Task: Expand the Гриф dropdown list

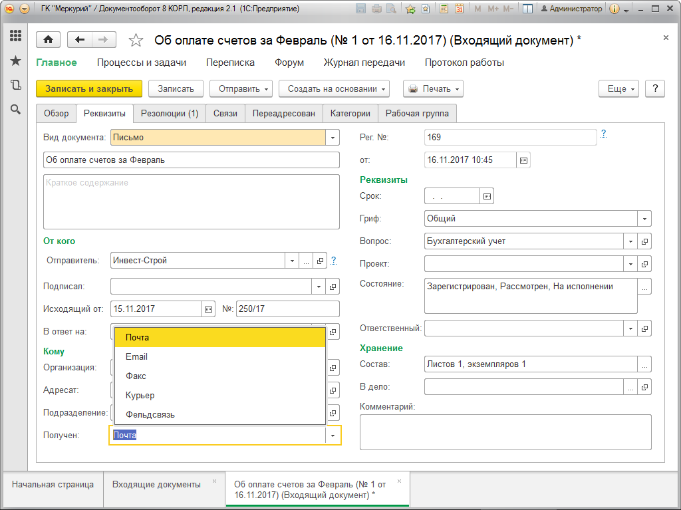Action: (x=644, y=219)
